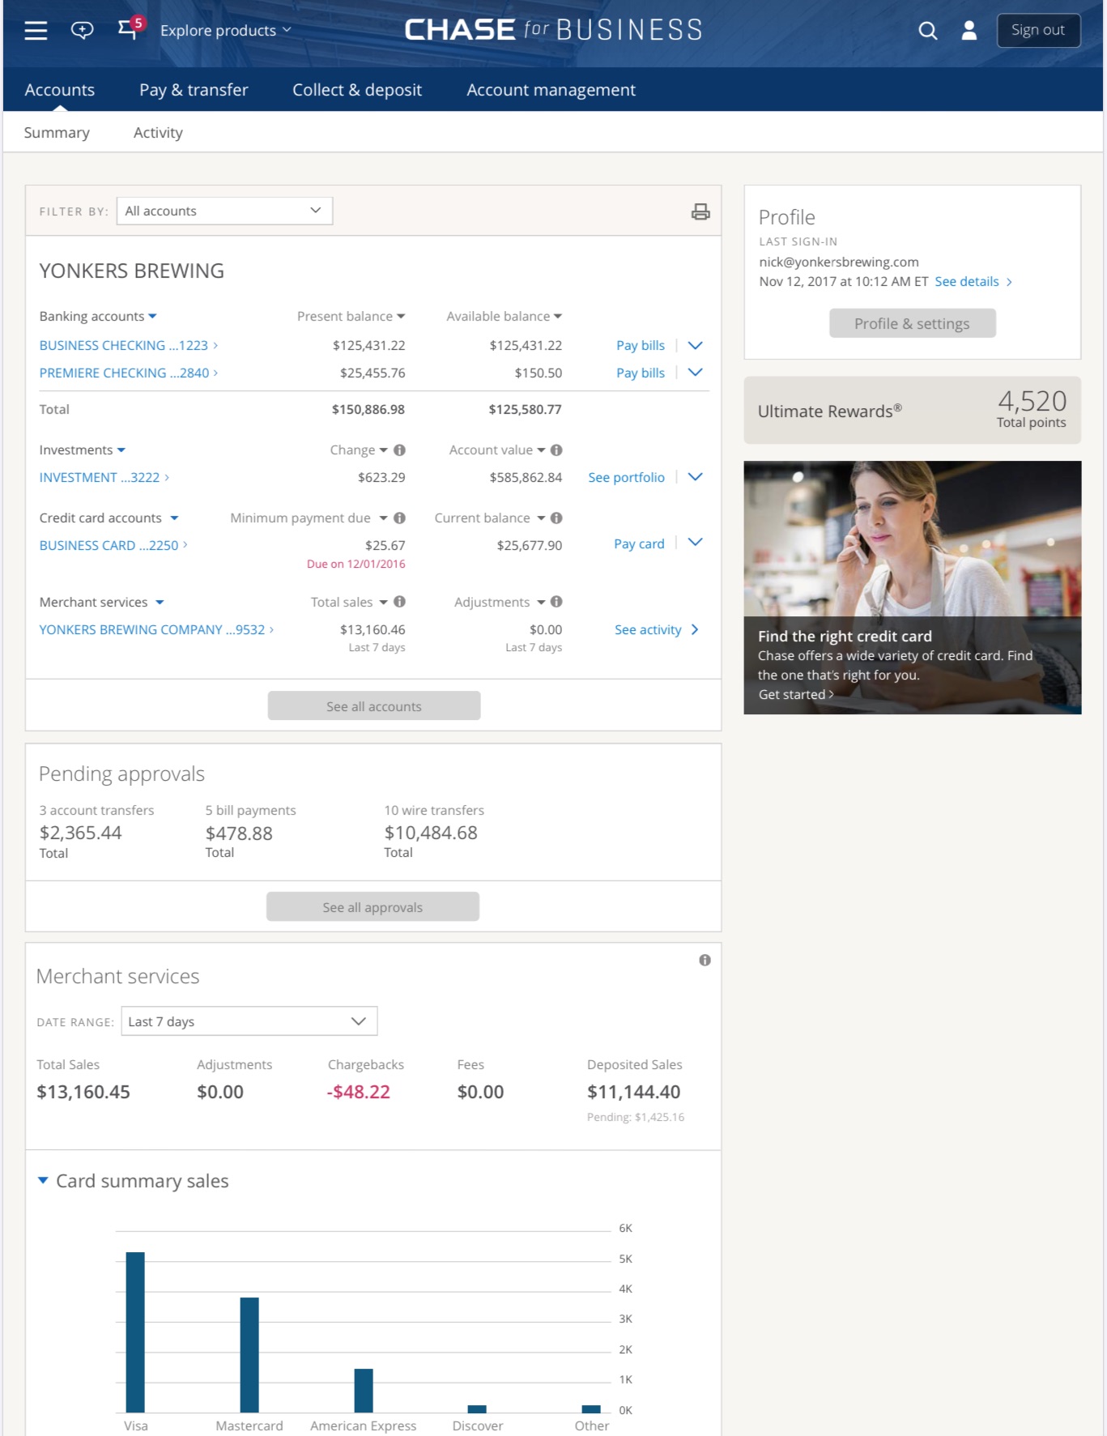The image size is (1107, 1436).
Task: Expand Explore products menu
Action: pos(225,31)
